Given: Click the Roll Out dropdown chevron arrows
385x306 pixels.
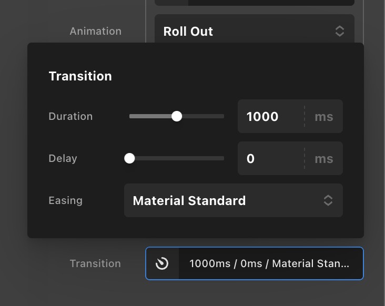Looking at the screenshot, I should tap(339, 32).
